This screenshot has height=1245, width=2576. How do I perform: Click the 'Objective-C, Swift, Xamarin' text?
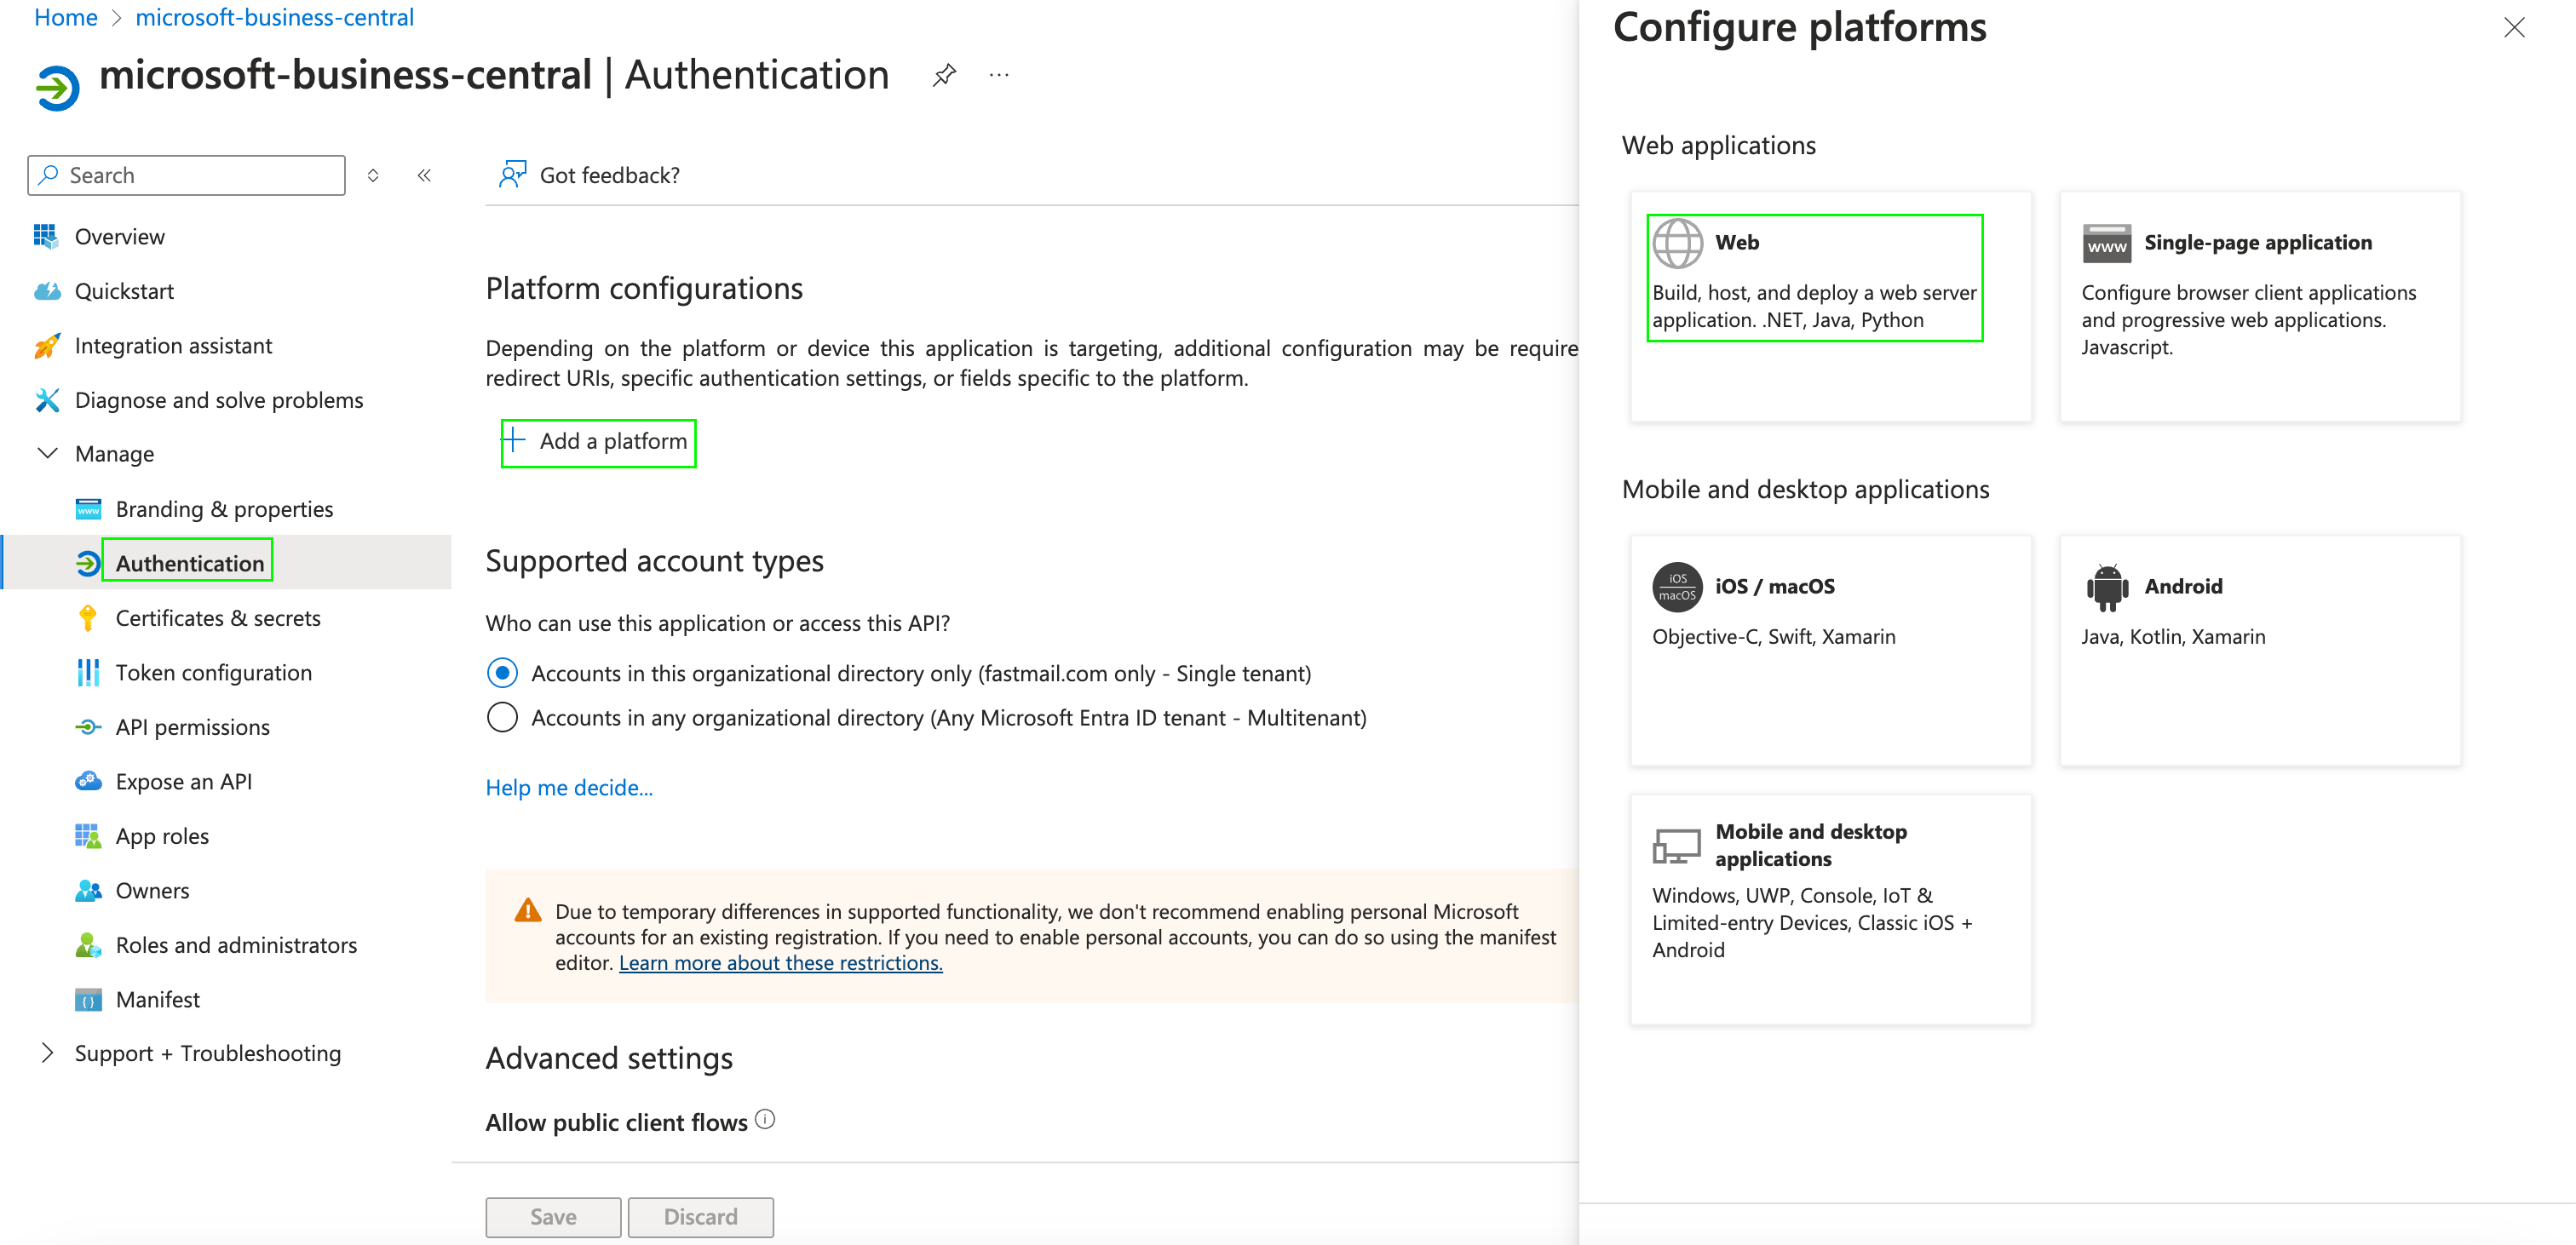pos(1773,637)
